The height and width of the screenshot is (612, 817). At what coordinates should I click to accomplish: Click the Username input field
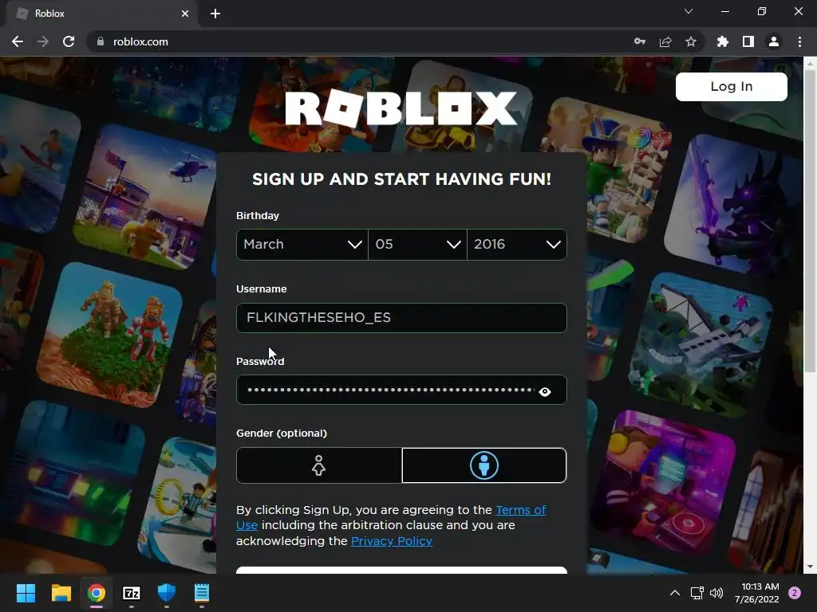(401, 317)
